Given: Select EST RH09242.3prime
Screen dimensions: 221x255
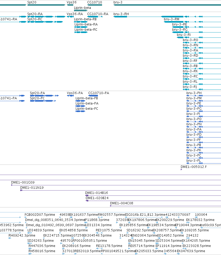Looking at the screenshot, I should click(x=22, y=236).
